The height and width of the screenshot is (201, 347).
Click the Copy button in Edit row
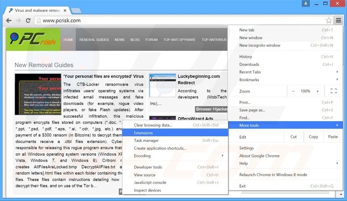pyautogui.click(x=313, y=136)
